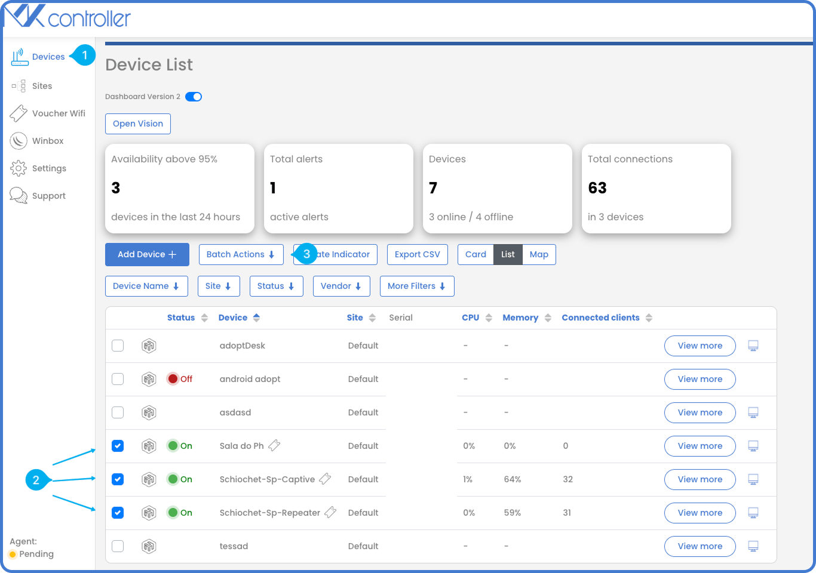Click the Winbox sidebar icon

[48, 140]
